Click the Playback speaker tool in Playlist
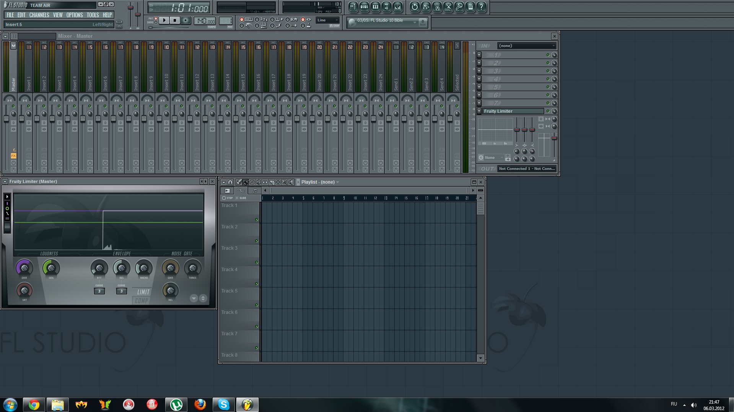 pyautogui.click(x=291, y=182)
